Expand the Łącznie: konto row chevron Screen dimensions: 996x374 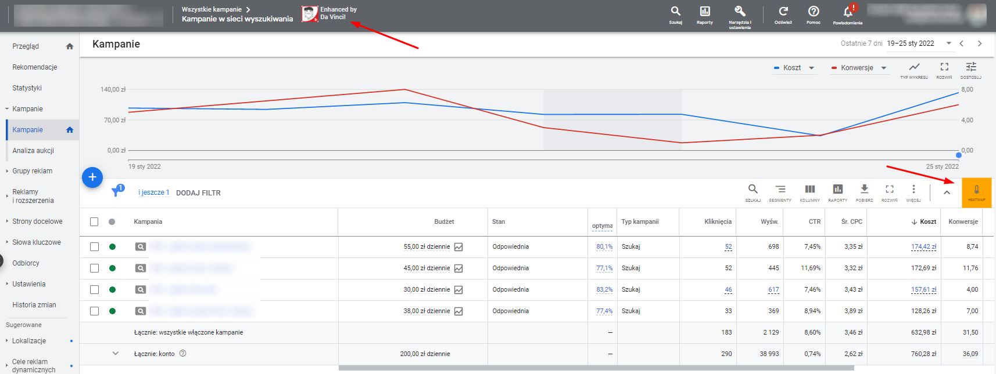pos(115,353)
